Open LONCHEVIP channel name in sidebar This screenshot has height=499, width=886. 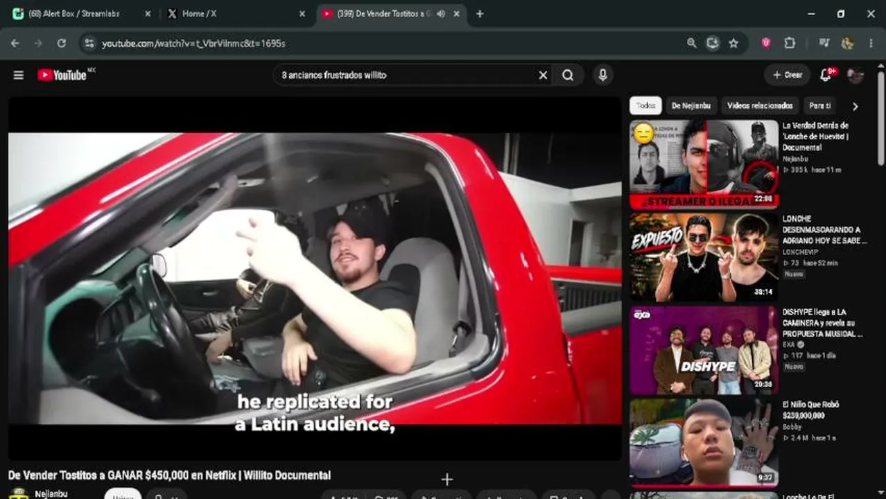(x=801, y=252)
